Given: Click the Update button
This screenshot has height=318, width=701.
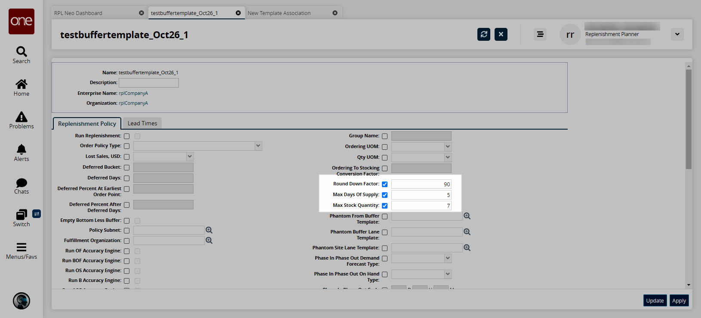Looking at the screenshot, I should coord(655,301).
